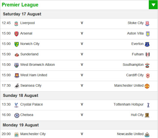Click the Saturday 17 August date header

click(x=22, y=14)
